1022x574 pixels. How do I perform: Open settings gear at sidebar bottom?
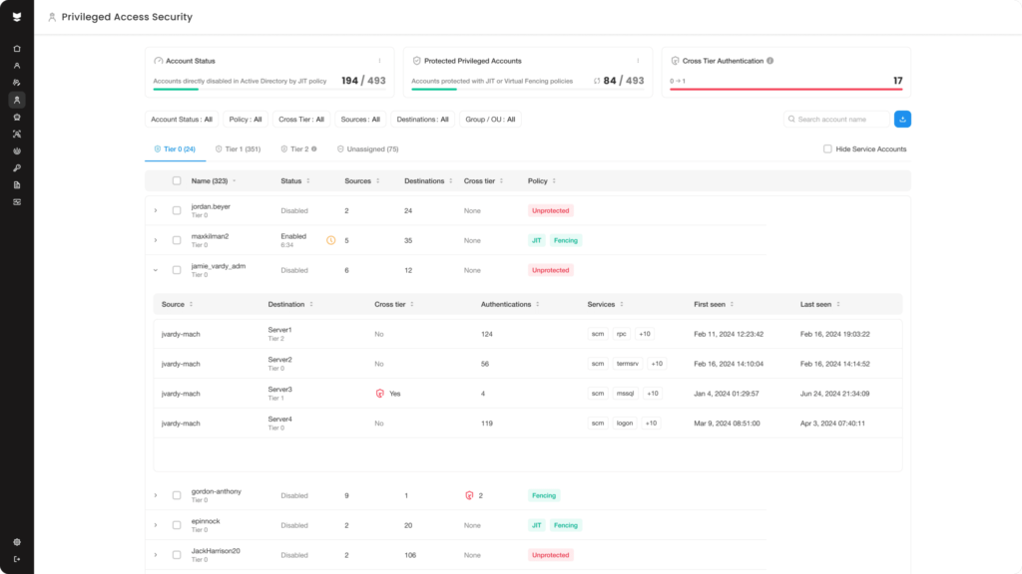17,542
